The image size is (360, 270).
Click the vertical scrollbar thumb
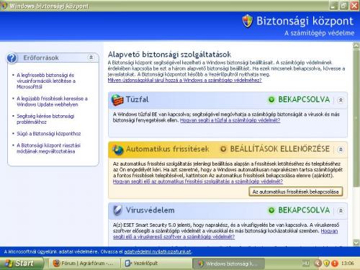pos(356,117)
